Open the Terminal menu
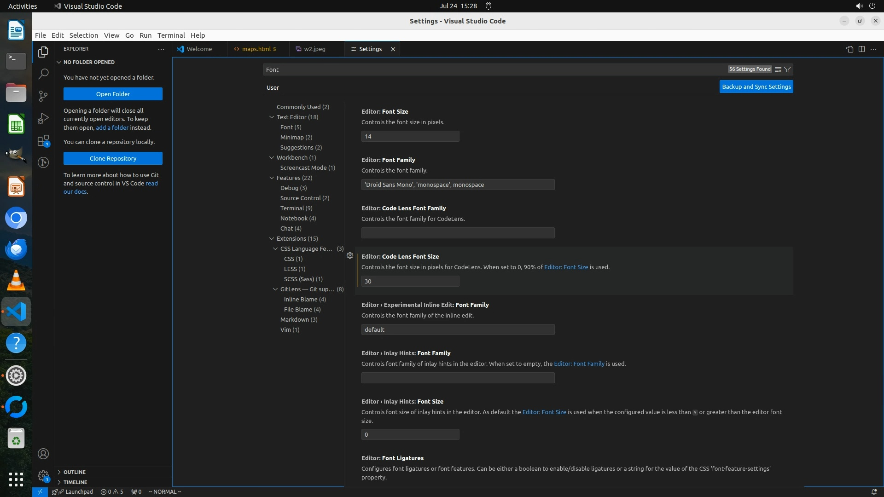 click(x=171, y=35)
